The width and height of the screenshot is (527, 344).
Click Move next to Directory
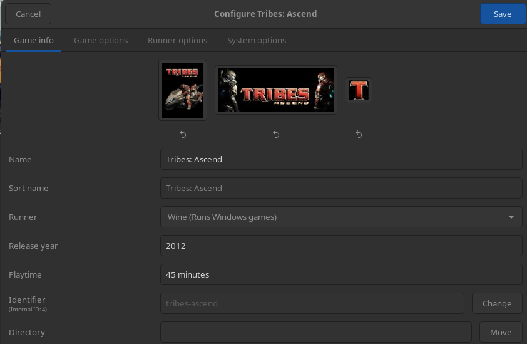[x=501, y=332]
